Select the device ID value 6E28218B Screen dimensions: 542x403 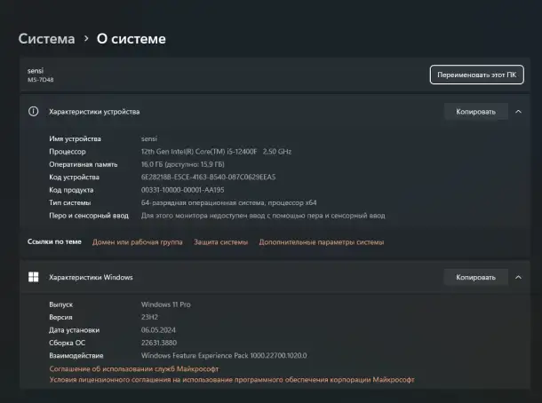[208, 178]
